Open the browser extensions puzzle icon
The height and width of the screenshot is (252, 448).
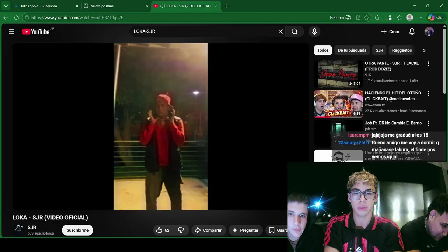pos(377,17)
